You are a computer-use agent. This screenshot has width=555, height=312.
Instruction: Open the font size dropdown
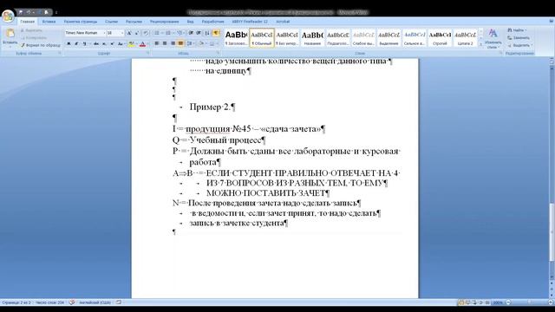(x=122, y=33)
